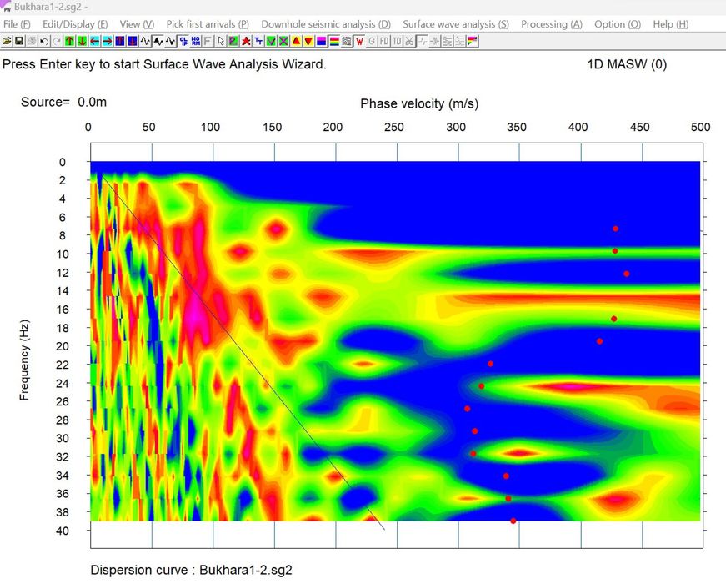
Task: Click the green down-arrow toolbar icon
Action: click(x=82, y=41)
